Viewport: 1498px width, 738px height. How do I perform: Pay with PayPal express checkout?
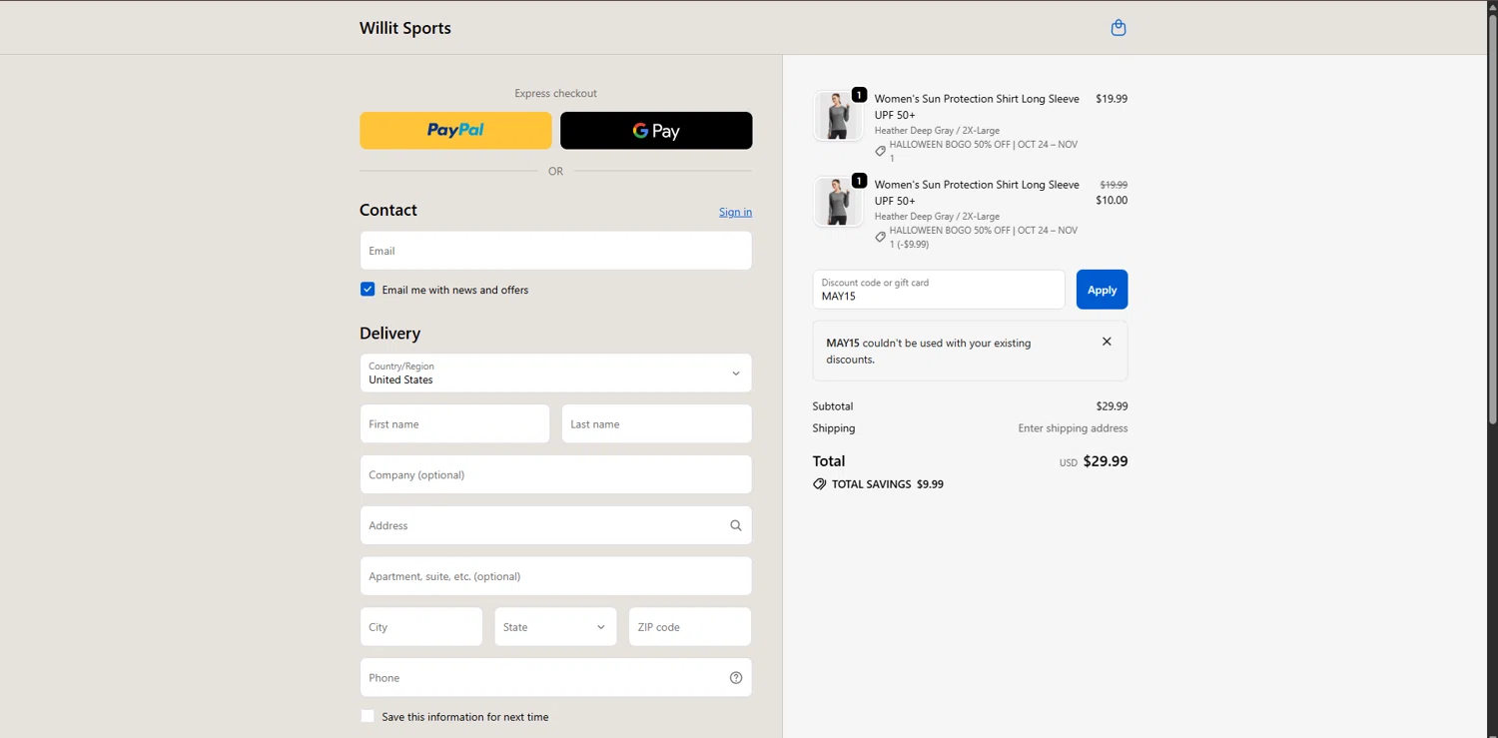[x=455, y=131]
